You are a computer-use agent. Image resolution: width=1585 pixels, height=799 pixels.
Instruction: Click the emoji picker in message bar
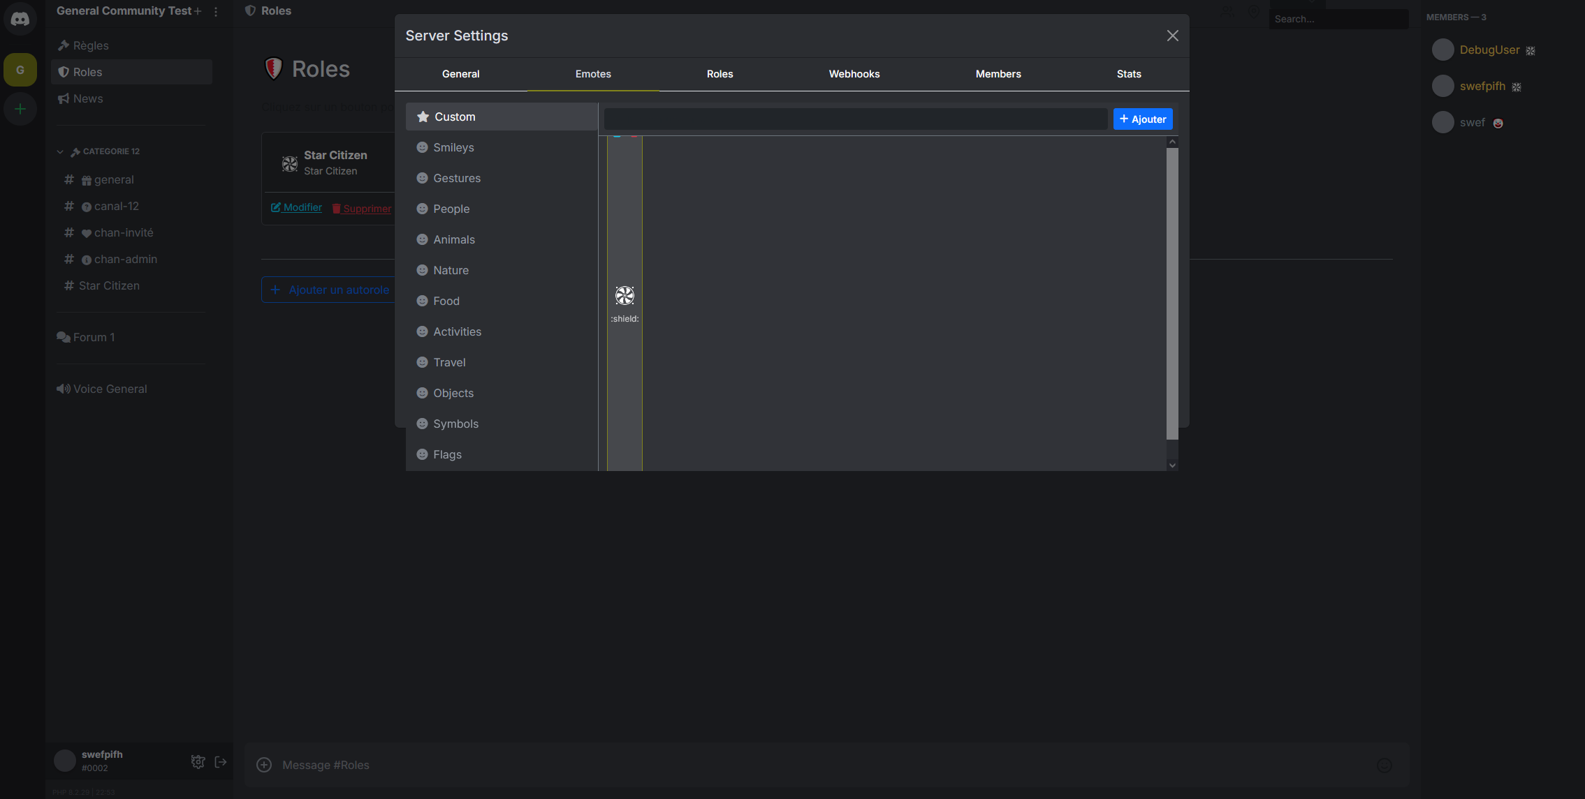coord(1384,766)
